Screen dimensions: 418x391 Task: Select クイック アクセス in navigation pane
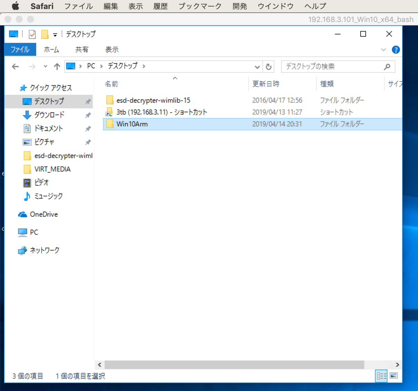51,88
